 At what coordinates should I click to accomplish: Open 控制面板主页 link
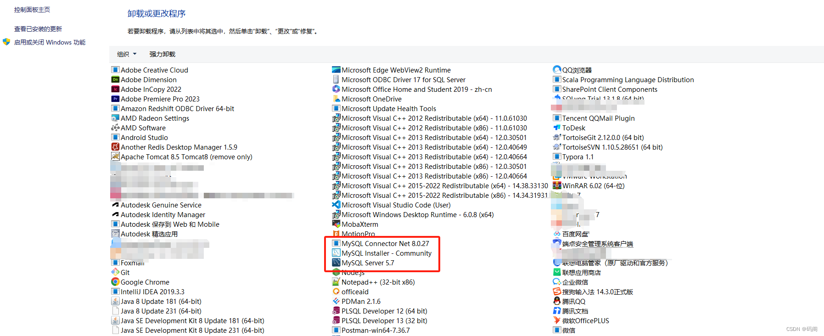tap(32, 10)
